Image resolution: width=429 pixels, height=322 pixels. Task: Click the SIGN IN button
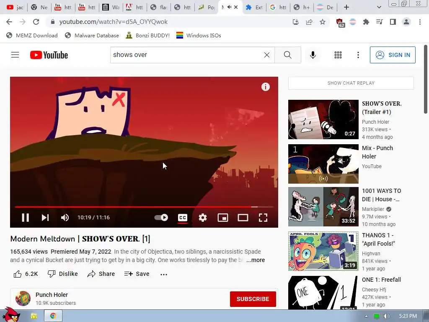tap(393, 55)
